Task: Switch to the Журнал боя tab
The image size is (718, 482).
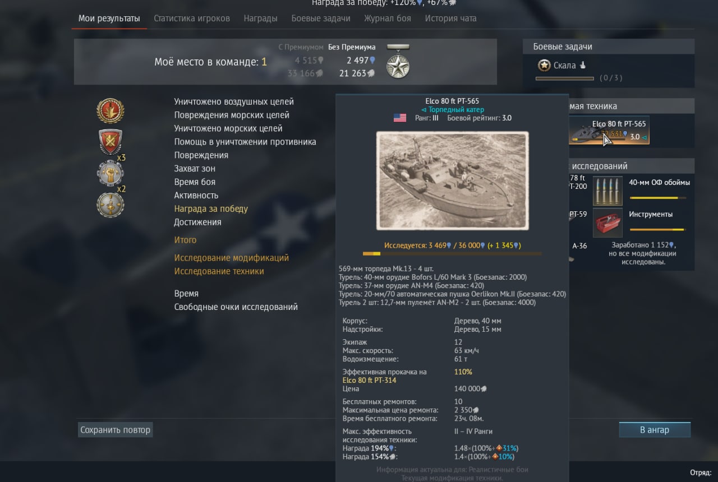Action: coord(388,18)
